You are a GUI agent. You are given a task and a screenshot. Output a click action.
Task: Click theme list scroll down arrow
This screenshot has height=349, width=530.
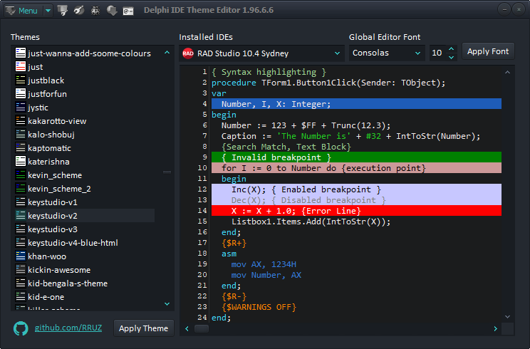point(167,304)
